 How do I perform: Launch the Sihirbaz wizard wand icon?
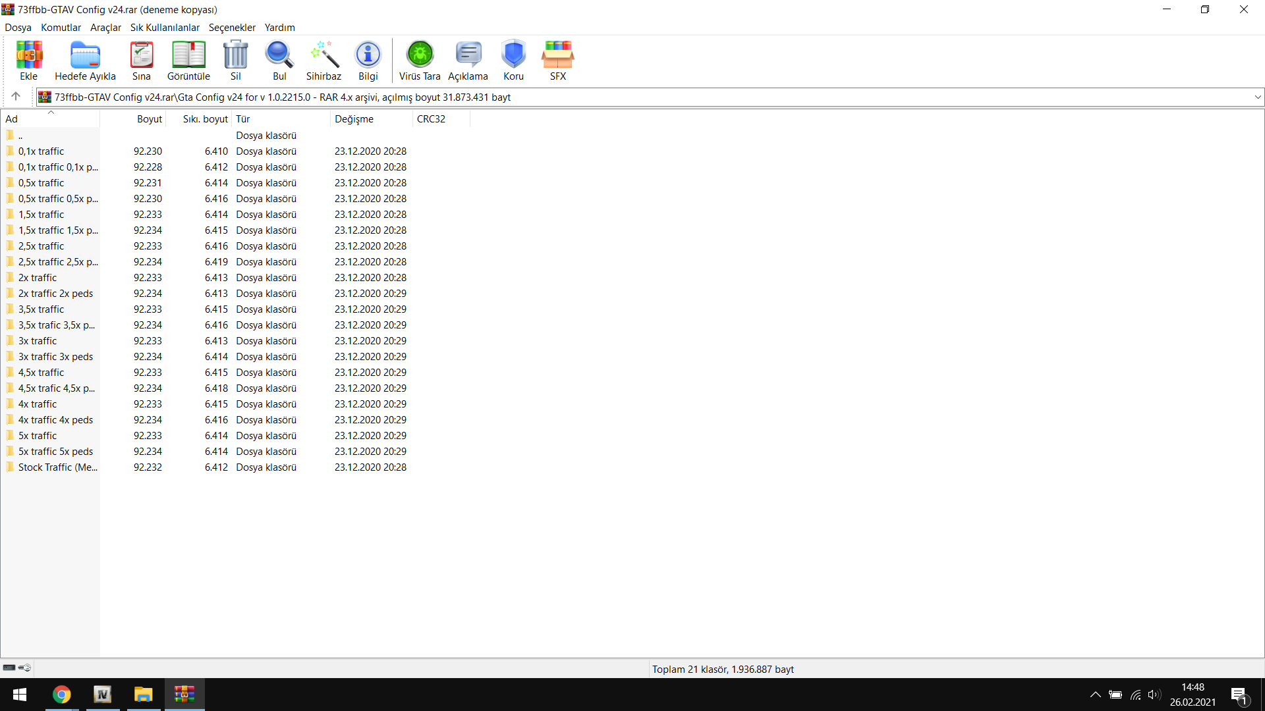pyautogui.click(x=323, y=55)
